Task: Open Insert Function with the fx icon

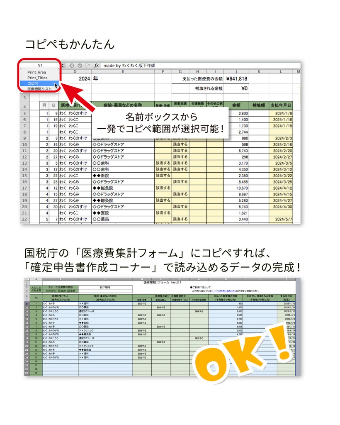Action: (x=96, y=66)
